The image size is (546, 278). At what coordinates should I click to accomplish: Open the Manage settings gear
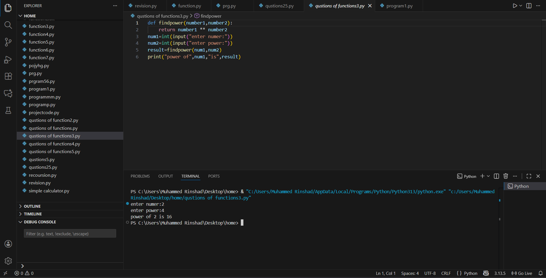tap(8, 261)
